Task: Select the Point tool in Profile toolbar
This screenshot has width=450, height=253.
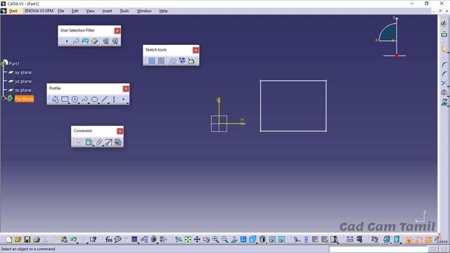Action: (124, 99)
